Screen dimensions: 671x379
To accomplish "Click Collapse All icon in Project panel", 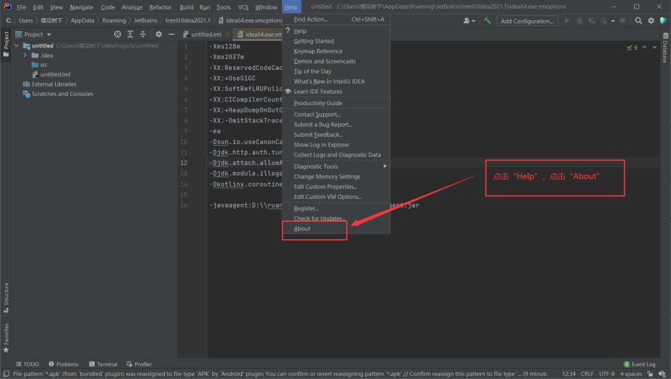I will (x=143, y=34).
